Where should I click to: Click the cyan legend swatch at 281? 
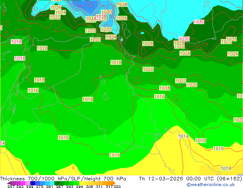tap(52, 183)
